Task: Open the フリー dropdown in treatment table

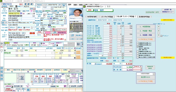Action: click(60, 53)
